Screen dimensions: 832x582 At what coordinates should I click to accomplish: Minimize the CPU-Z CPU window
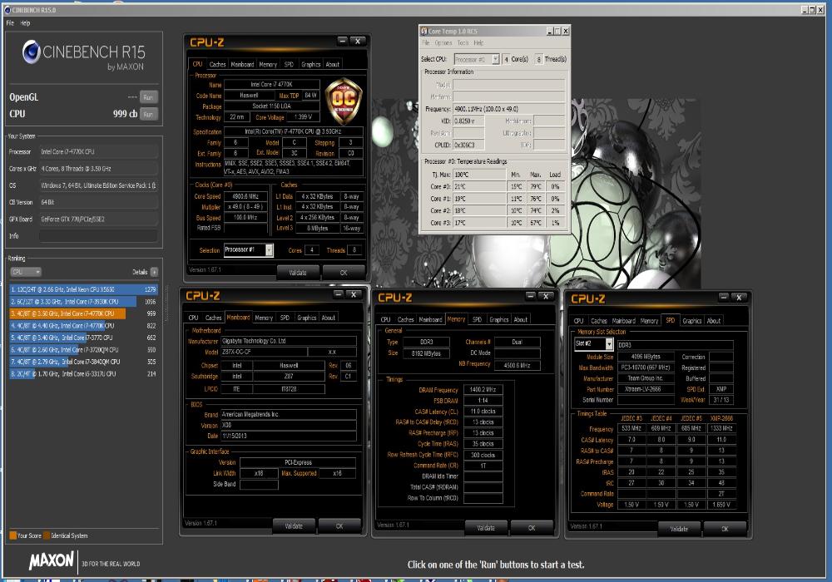(x=342, y=41)
